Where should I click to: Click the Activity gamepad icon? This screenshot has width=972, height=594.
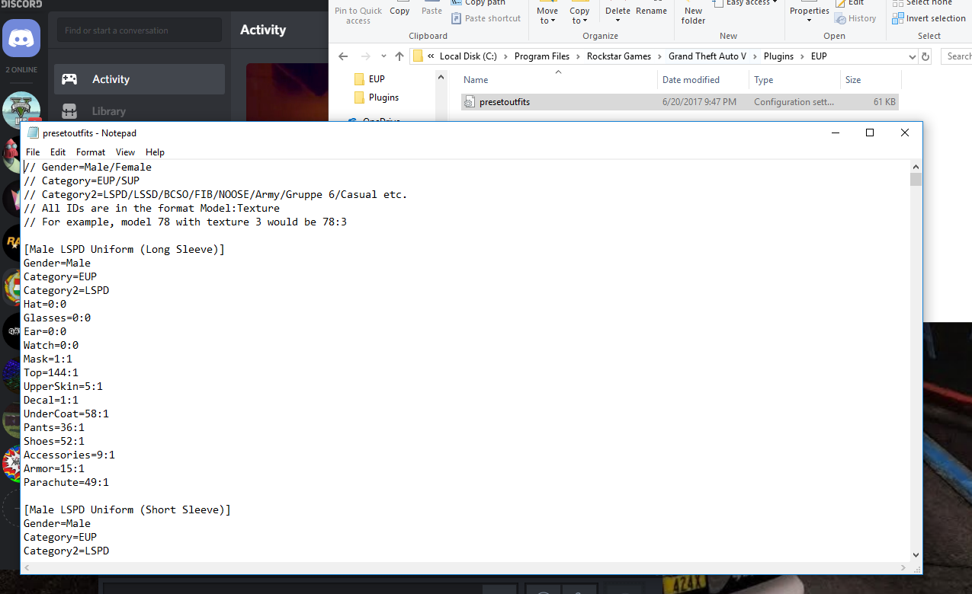(x=69, y=79)
